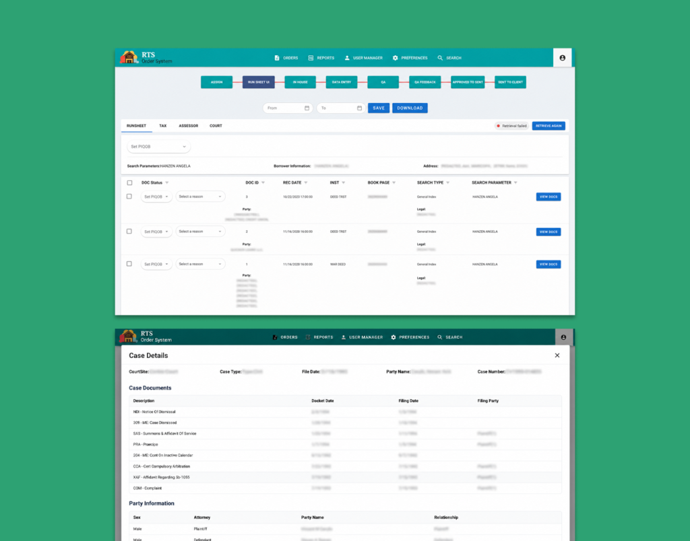
Task: Click the User Manager person icon in top window
Action: [x=347, y=58]
